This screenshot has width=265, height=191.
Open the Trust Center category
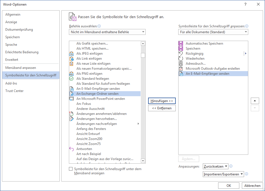15,91
